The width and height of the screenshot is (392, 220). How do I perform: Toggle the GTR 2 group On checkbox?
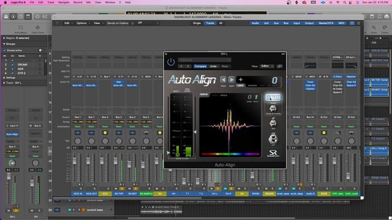pyautogui.click(x=12, y=73)
